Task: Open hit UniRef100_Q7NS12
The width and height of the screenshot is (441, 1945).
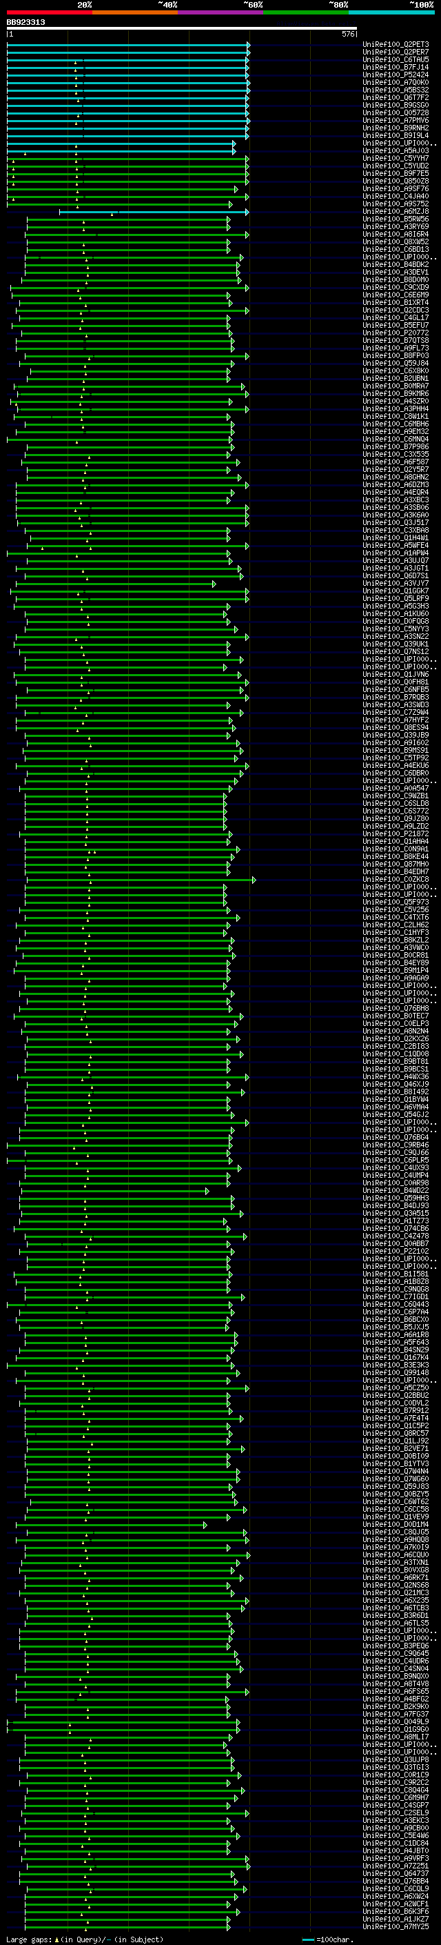Action: point(396,651)
